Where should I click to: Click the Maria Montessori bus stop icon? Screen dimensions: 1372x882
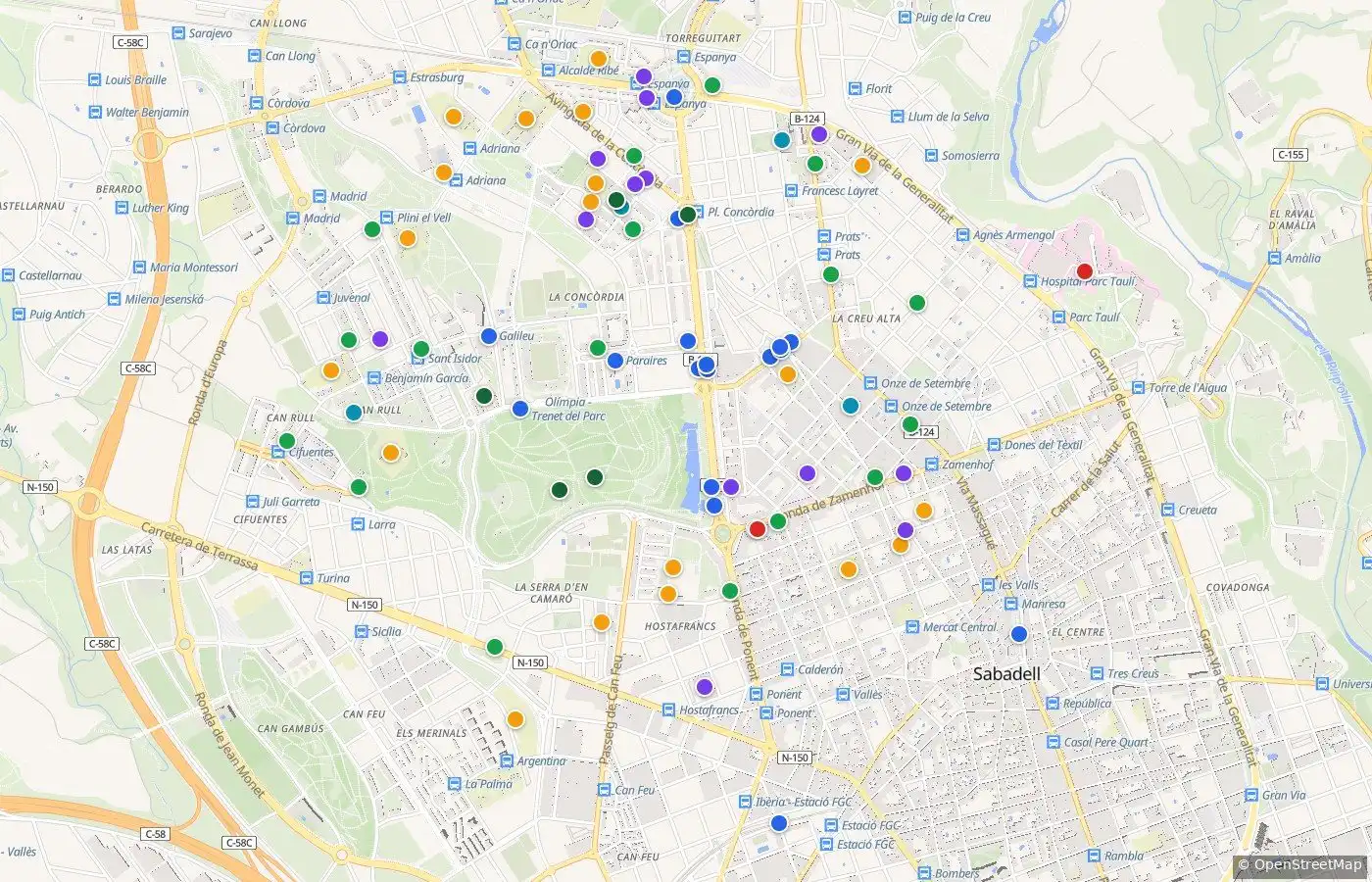[140, 268]
